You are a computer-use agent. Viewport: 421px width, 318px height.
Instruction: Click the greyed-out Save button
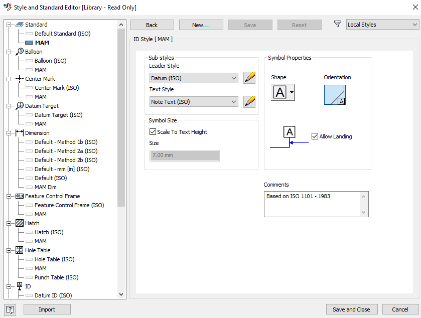point(250,25)
